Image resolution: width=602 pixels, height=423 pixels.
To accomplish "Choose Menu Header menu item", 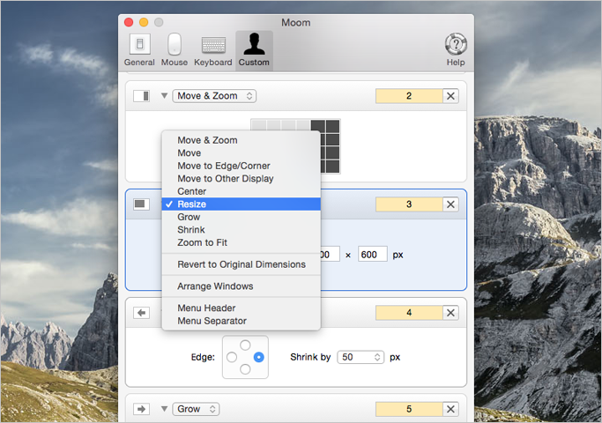I will (242, 308).
